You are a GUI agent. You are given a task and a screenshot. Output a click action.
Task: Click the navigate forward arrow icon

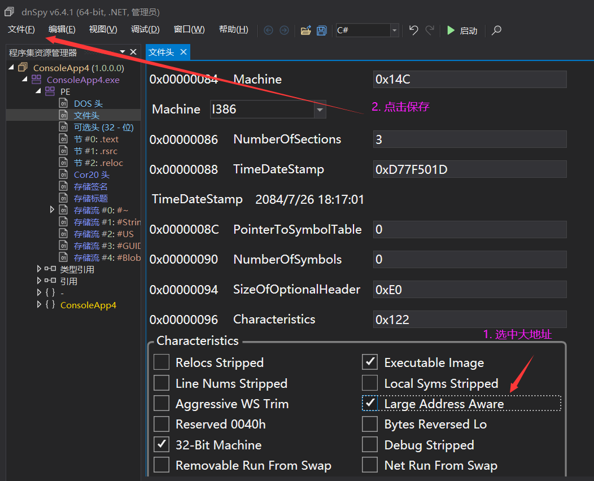coord(284,30)
